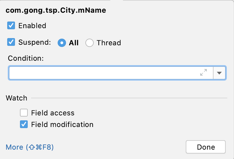234x159 pixels.
Task: Open the Condition history dropdown arrow
Action: tap(219, 73)
